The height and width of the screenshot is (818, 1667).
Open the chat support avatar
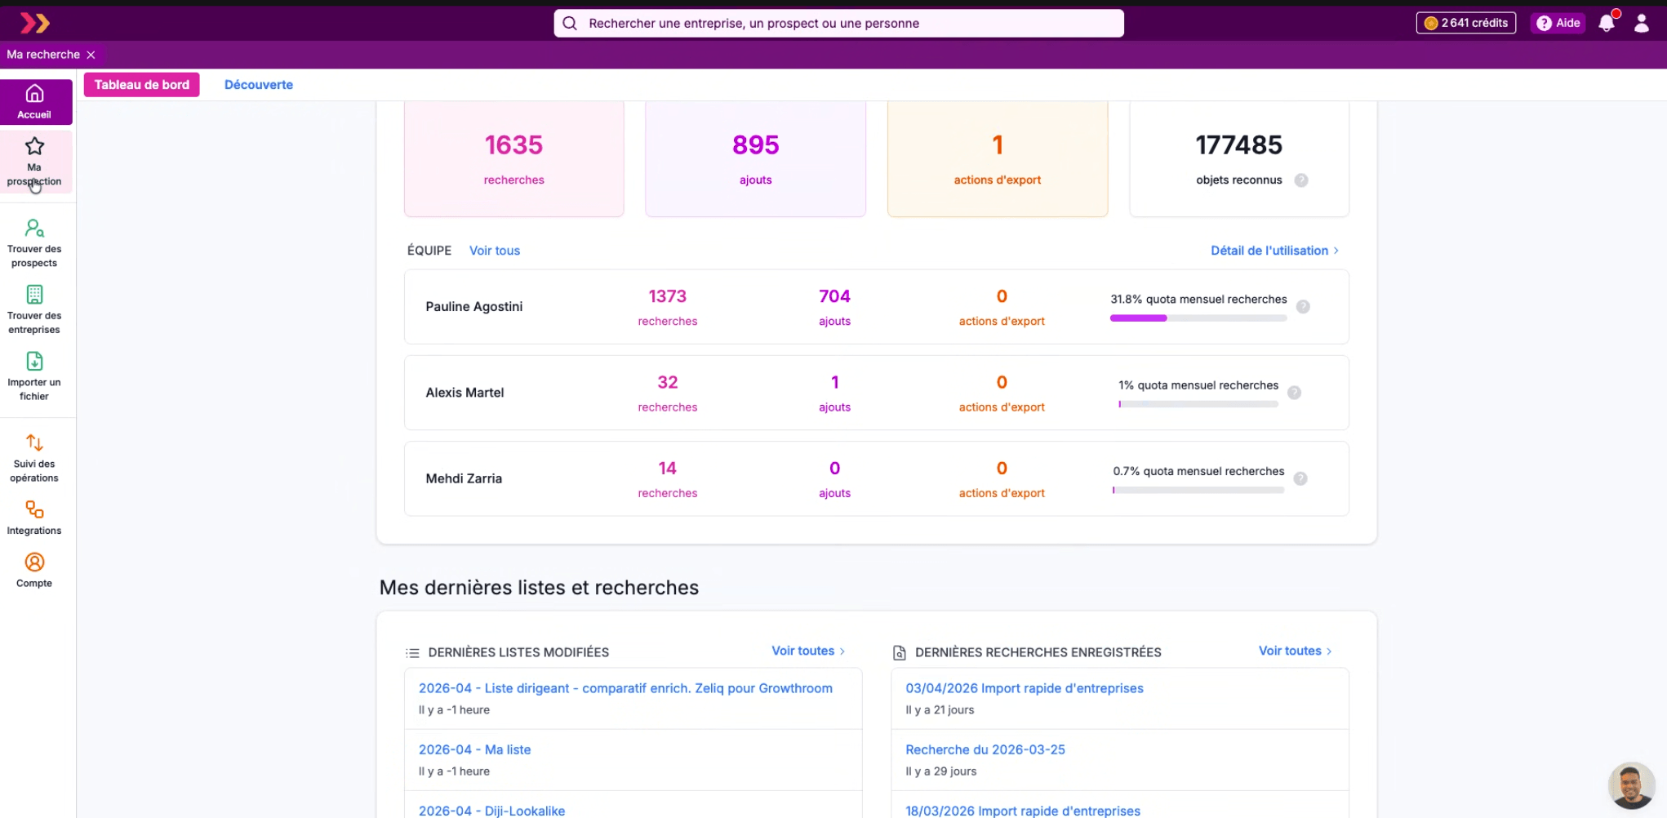pos(1631,785)
